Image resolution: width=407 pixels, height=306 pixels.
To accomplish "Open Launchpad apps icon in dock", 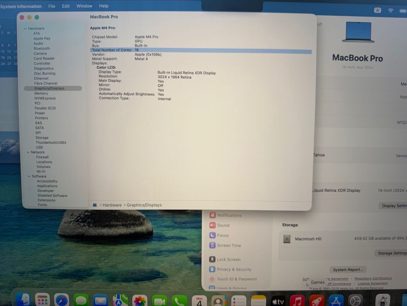I will tap(43, 300).
